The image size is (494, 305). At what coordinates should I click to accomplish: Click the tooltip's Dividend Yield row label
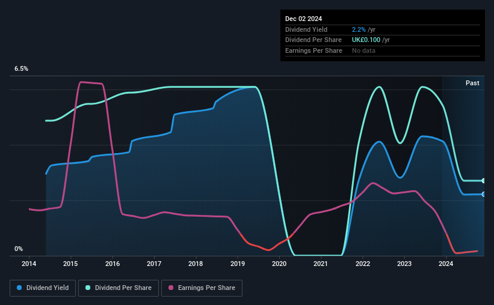(x=306, y=29)
